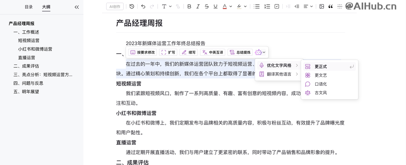Insert a numbered list
The width and height of the screenshot is (406, 165).
tap(267, 6)
